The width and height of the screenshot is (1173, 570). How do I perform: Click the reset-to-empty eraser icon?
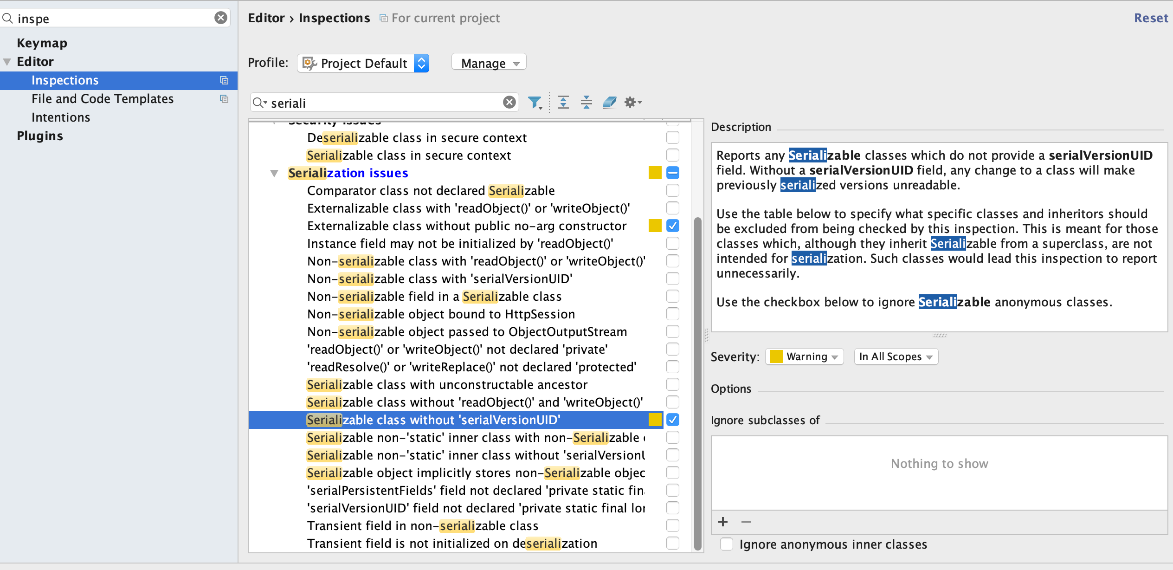coord(609,102)
